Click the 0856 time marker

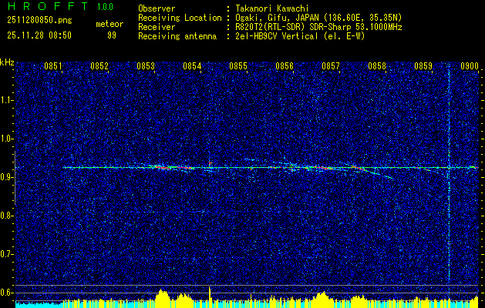[x=285, y=66]
